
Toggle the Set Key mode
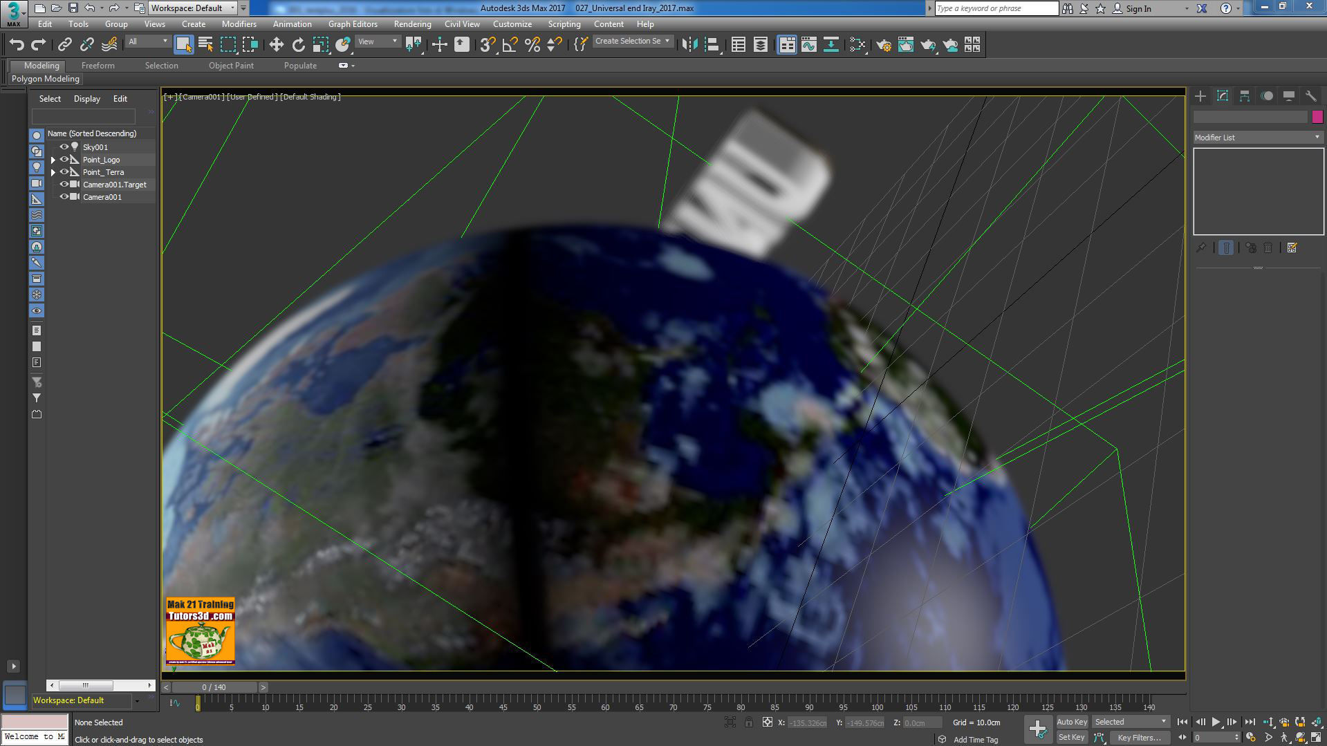point(1072,737)
